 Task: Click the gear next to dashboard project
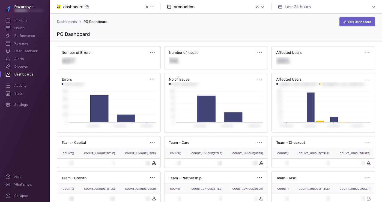click(87, 7)
